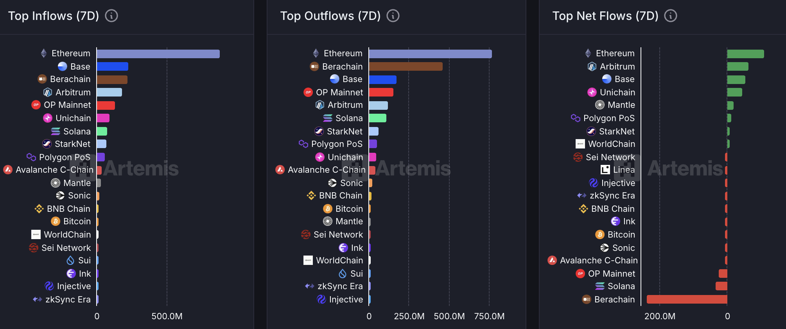Image resolution: width=786 pixels, height=329 pixels.
Task: Click the Sui label in Top Inflows
Action: point(84,260)
